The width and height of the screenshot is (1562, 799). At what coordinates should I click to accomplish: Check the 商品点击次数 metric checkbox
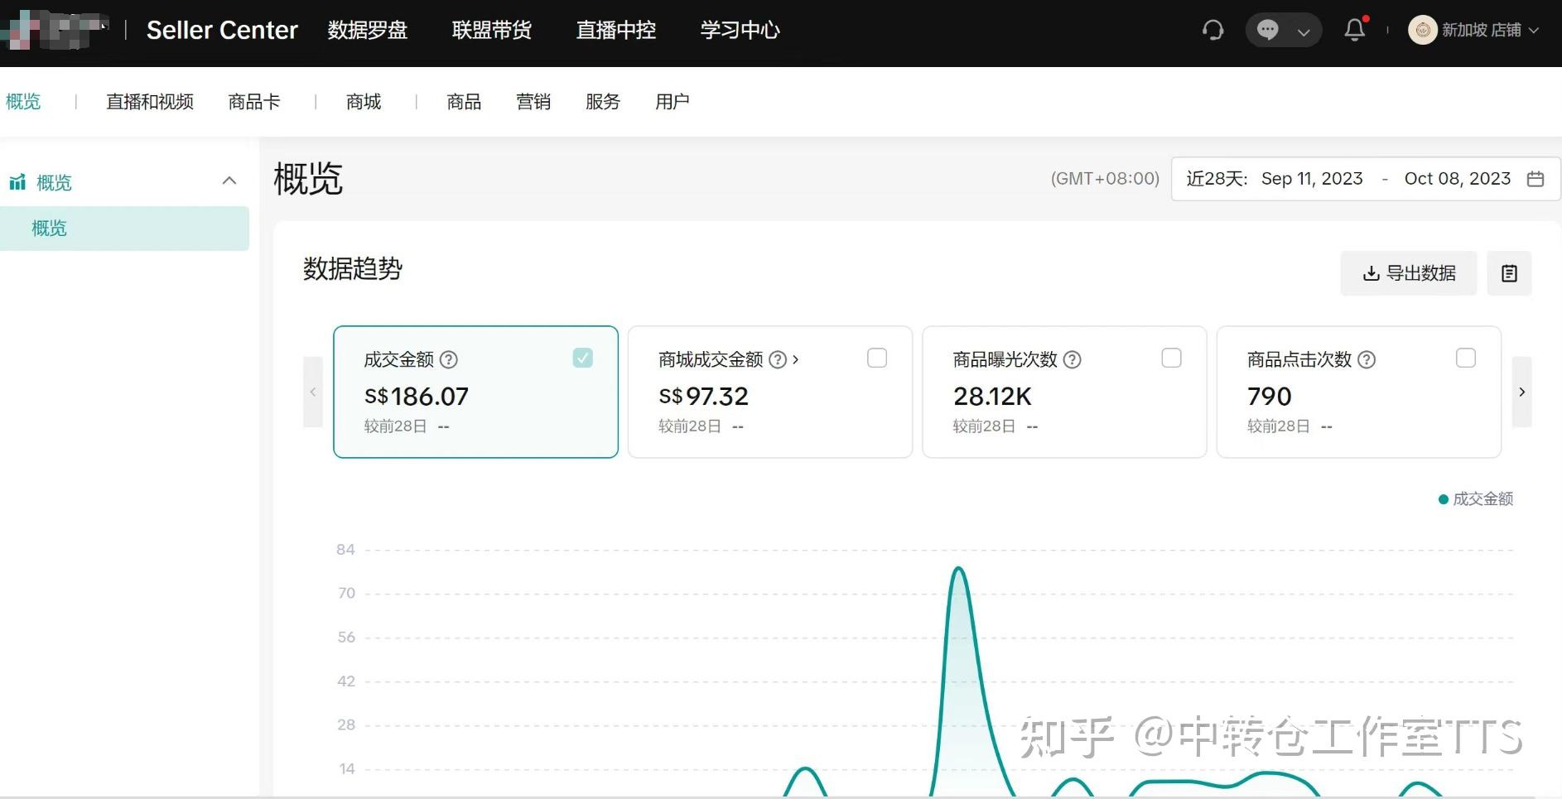(x=1466, y=358)
